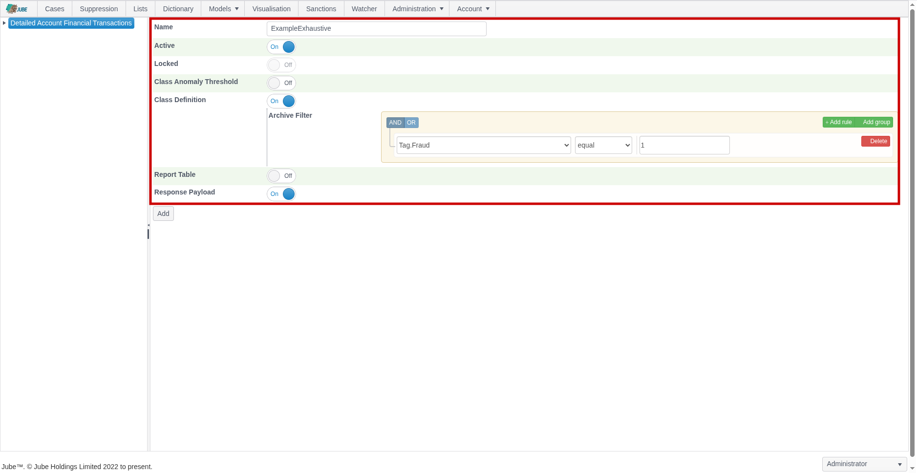Open the Visualisation menu item
Viewport: 917px width, 473px height.
tap(271, 9)
